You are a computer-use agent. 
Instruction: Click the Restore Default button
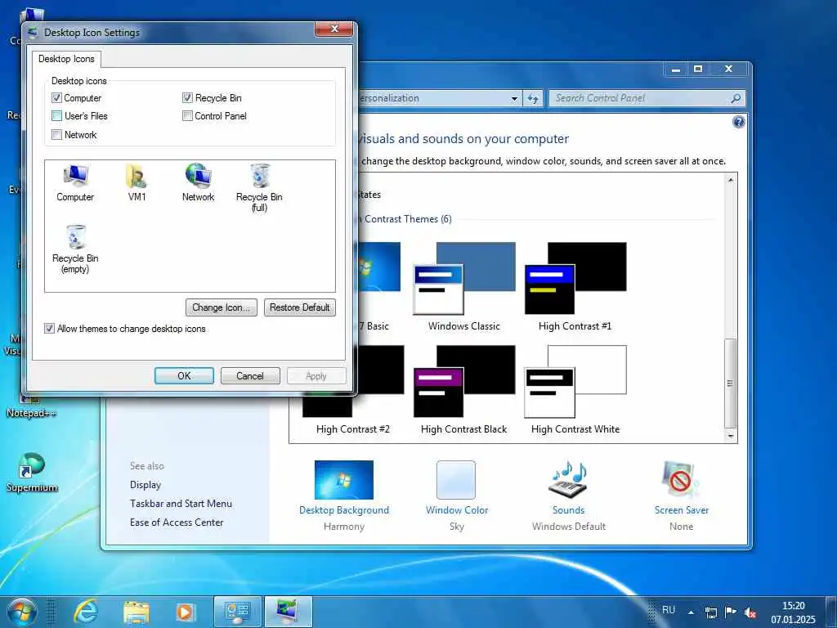[x=299, y=307]
